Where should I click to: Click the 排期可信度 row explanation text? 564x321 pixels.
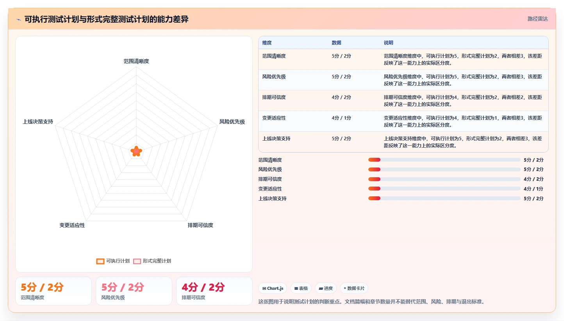pyautogui.click(x=463, y=101)
